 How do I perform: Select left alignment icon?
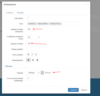[28, 60]
